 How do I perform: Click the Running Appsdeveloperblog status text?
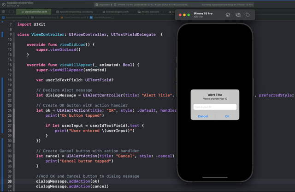[227, 5]
